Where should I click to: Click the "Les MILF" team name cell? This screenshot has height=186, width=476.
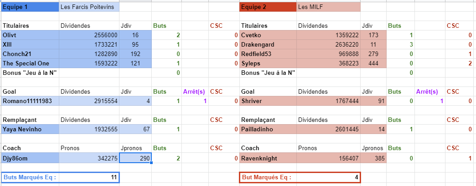point(328,7)
